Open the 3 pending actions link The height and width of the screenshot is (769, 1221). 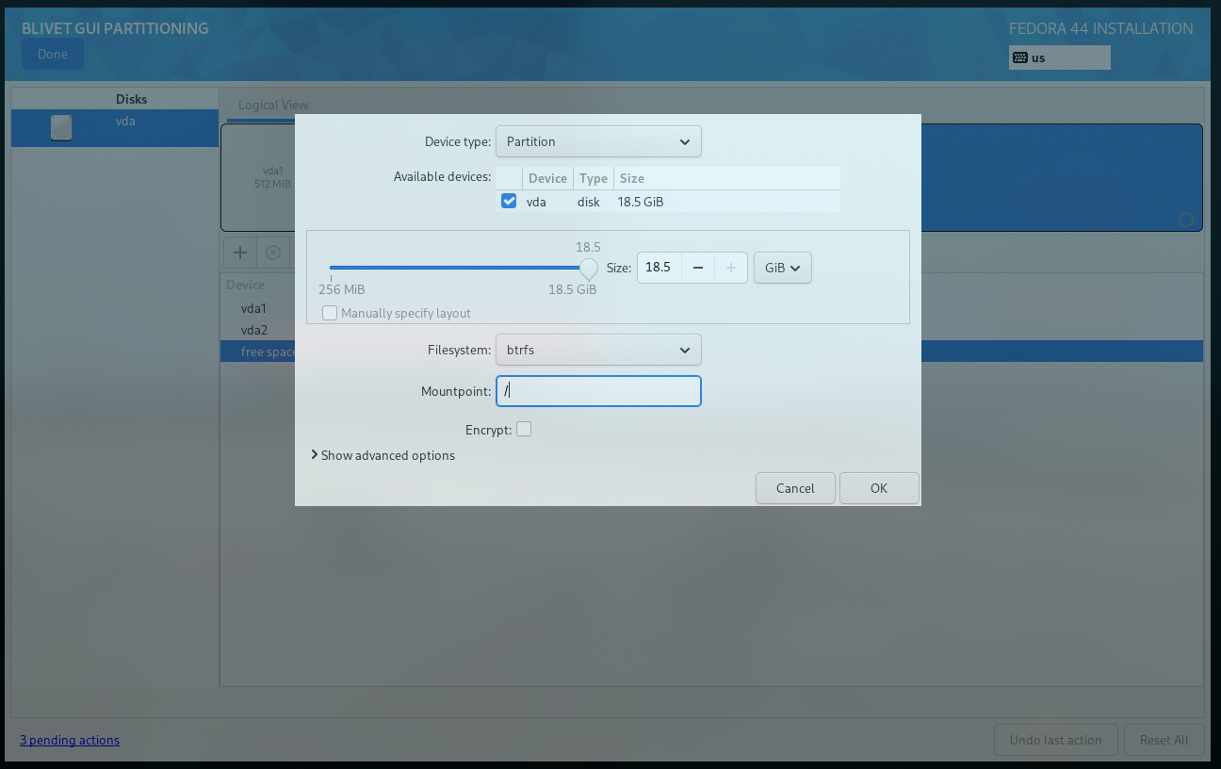coord(70,740)
